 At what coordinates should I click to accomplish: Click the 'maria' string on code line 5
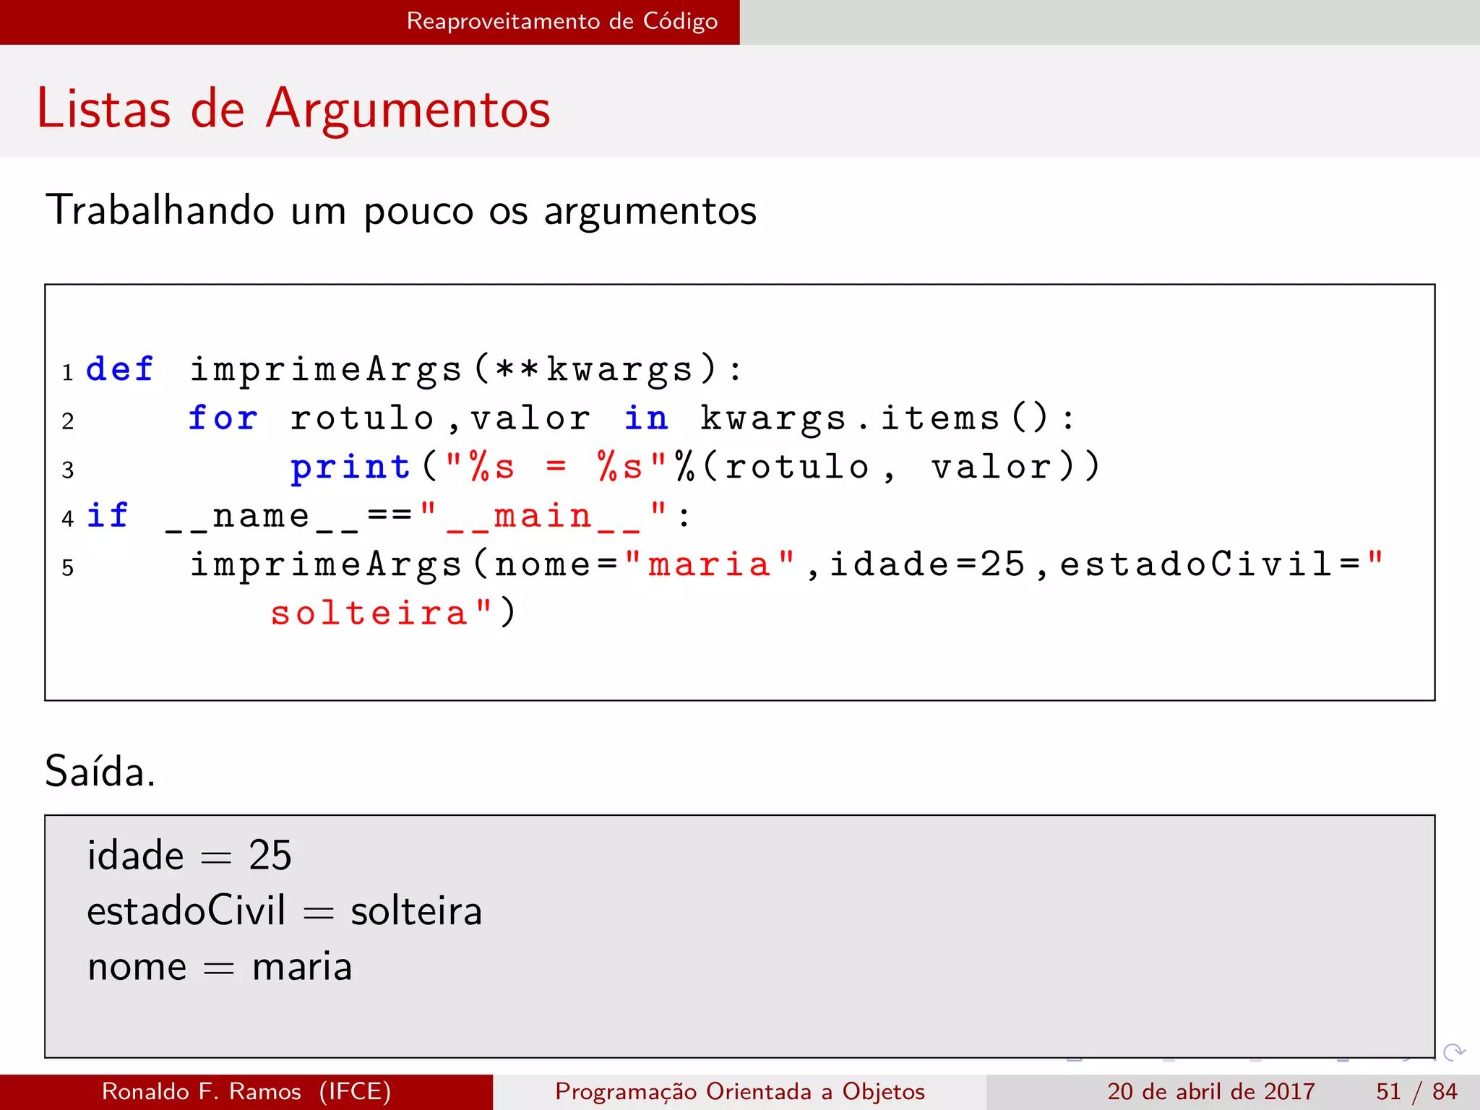point(710,565)
